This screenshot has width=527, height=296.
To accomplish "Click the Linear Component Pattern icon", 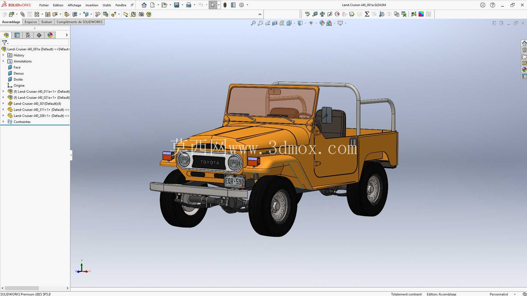I will click(x=37, y=14).
